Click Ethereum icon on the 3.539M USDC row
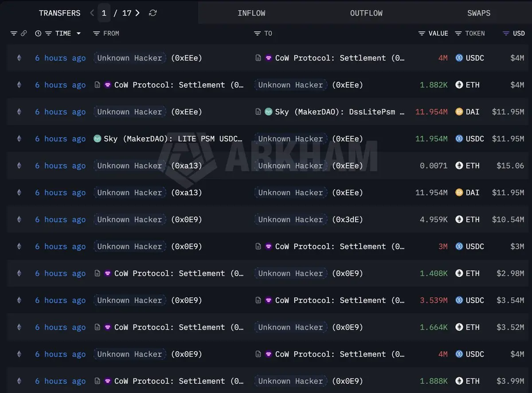The width and height of the screenshot is (532, 393). tap(19, 300)
